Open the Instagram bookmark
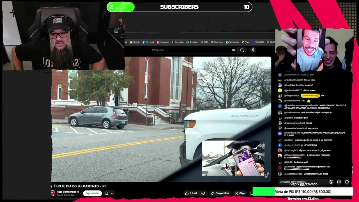Viewport: 359px width, 202px height. (x=163, y=42)
